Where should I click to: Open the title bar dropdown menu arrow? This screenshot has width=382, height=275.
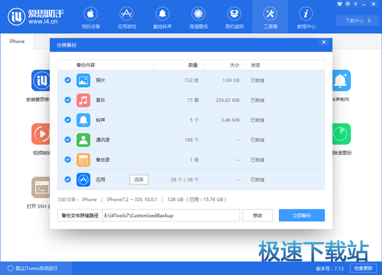click(x=356, y=4)
